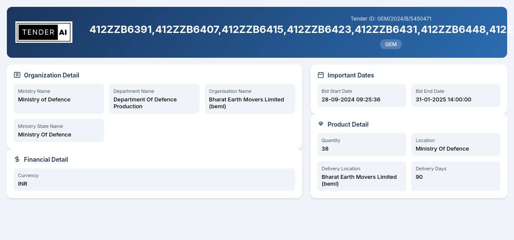Click the Organization Detail section heading
Viewport: 514px width, 240px height.
coord(51,75)
